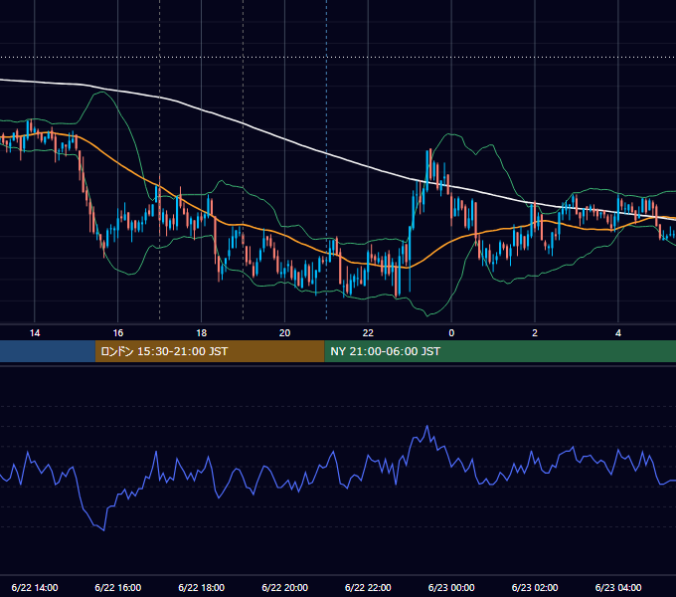Click the 6/23 04:00 date label
Image resolution: width=676 pixels, height=597 pixels.
pyautogui.click(x=618, y=587)
